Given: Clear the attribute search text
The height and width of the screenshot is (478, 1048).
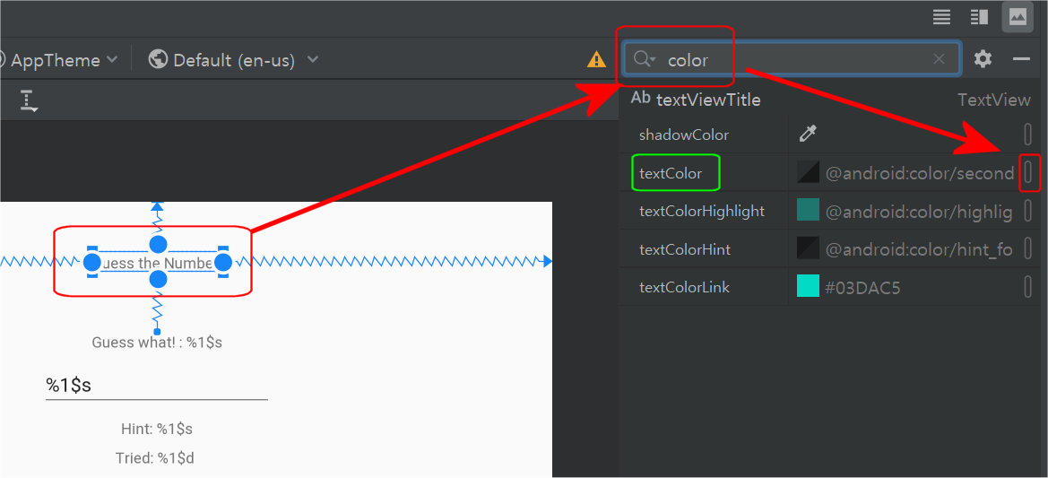Looking at the screenshot, I should 939,59.
